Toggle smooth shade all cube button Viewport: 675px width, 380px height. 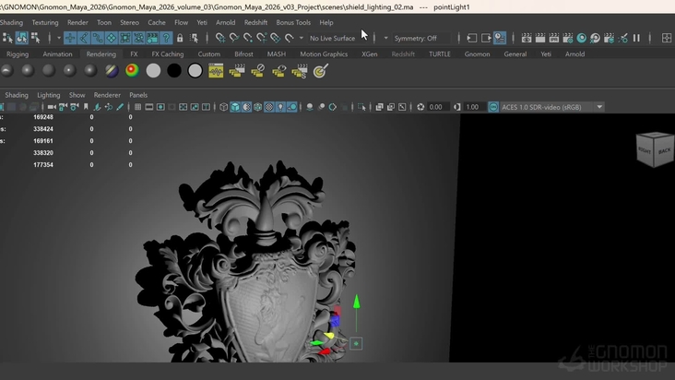(x=237, y=107)
